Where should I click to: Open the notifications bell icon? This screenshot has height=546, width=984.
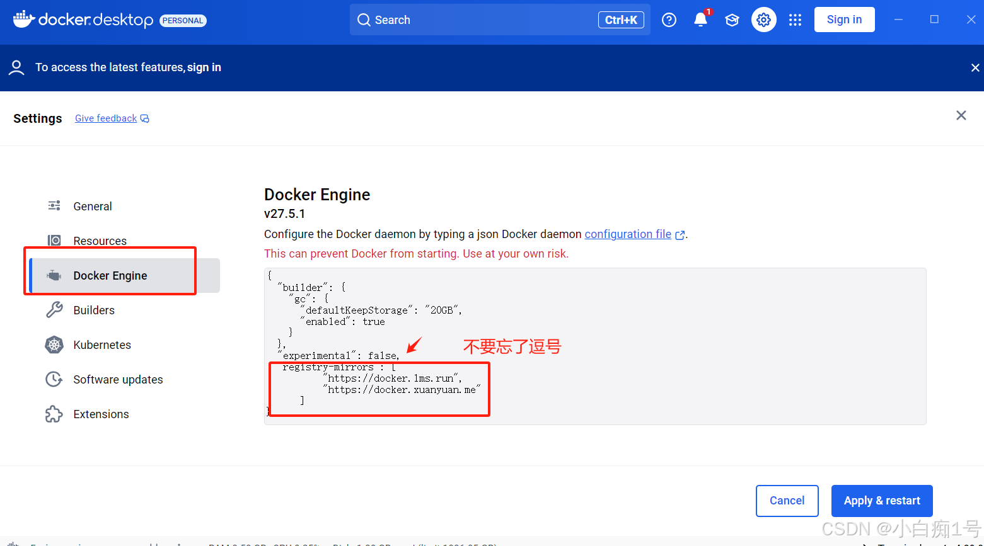[x=700, y=20]
